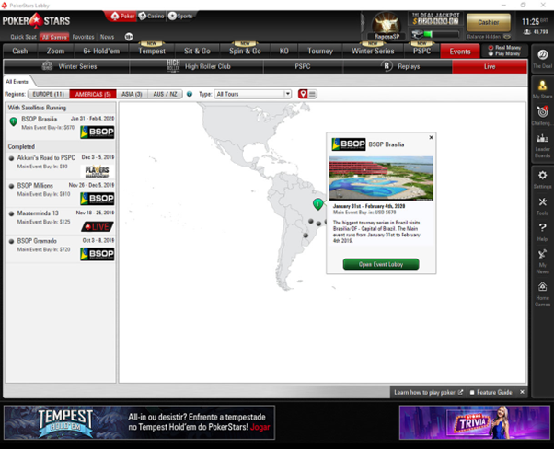Viewport: 554px width, 449px height.
Task: Open My Stars sidebar icon
Action: click(x=542, y=86)
